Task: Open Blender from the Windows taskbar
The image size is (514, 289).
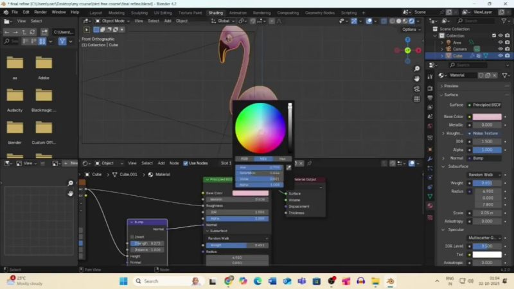Action: 390,281
